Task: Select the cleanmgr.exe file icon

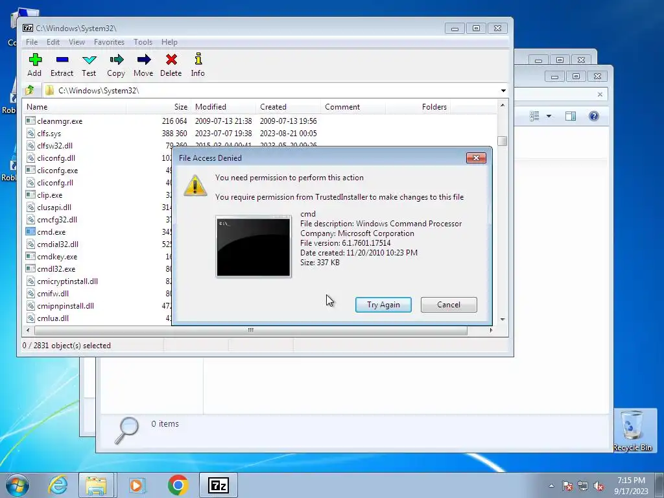Action: coord(30,121)
